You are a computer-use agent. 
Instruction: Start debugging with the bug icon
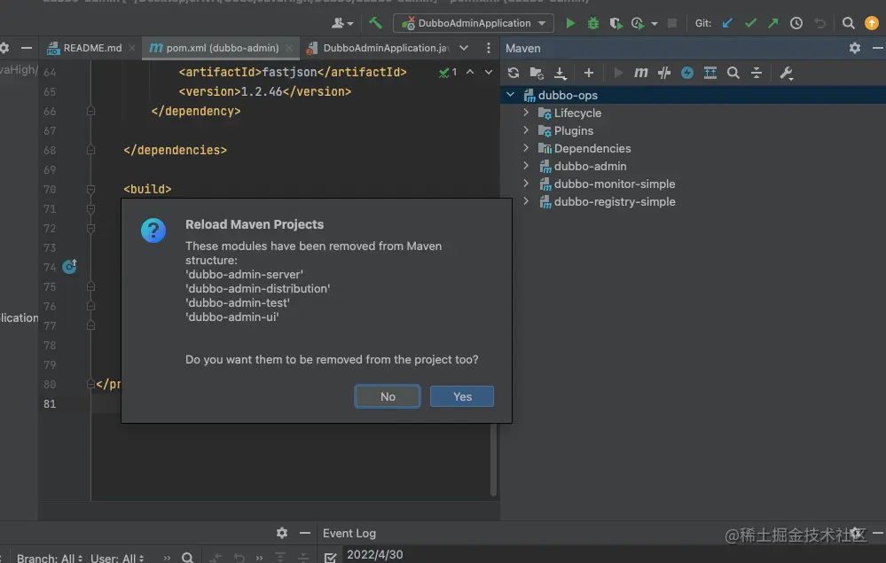click(592, 23)
